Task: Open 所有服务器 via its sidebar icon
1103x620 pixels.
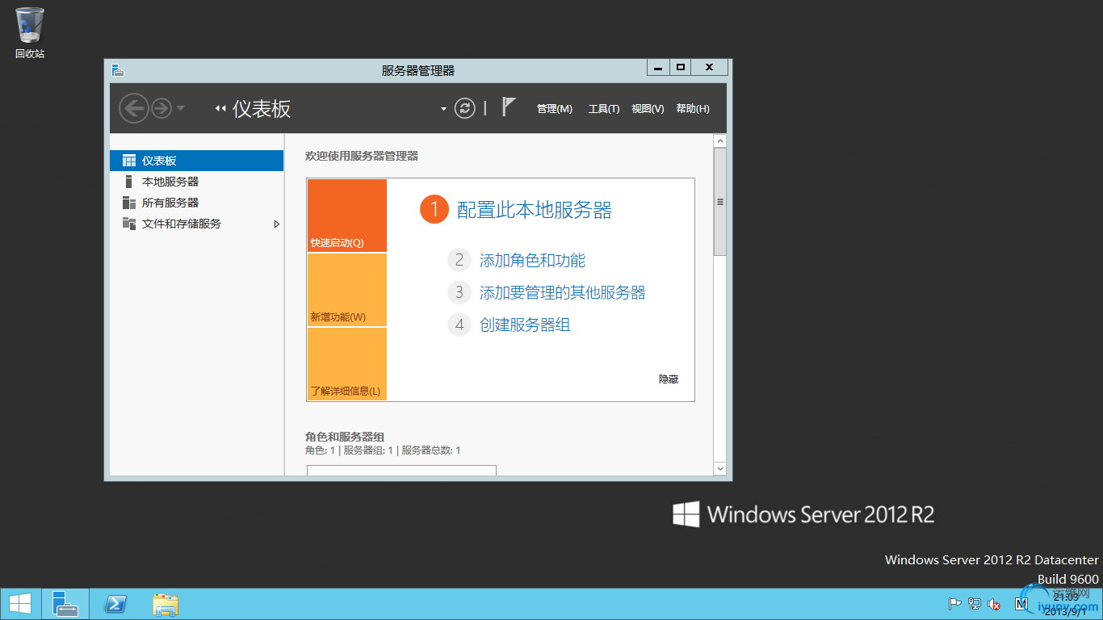Action: (129, 203)
